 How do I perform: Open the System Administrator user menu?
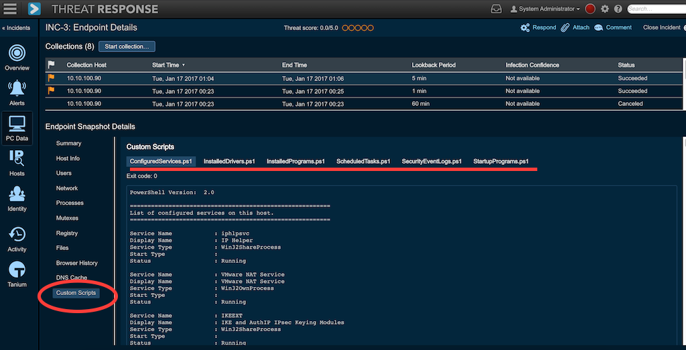(x=545, y=9)
